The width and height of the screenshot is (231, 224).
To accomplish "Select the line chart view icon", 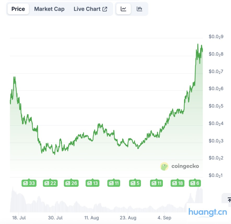I will [x=123, y=9].
